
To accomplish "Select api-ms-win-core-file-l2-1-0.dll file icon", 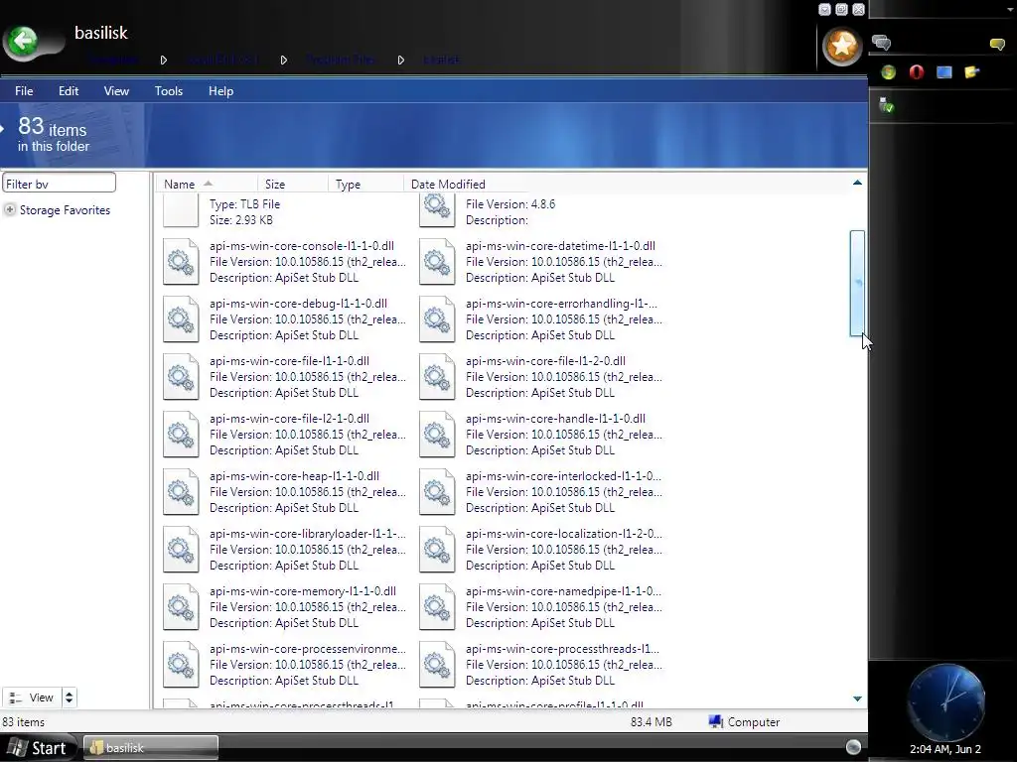I will [181, 435].
